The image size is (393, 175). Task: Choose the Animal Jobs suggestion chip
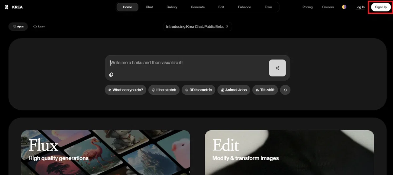pyautogui.click(x=234, y=90)
